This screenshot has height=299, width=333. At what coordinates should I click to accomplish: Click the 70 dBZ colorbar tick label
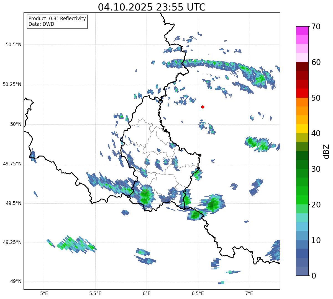pyautogui.click(x=316, y=27)
